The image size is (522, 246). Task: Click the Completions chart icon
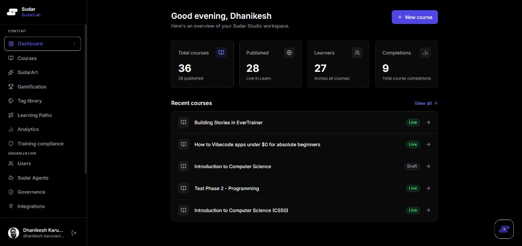coord(426,52)
